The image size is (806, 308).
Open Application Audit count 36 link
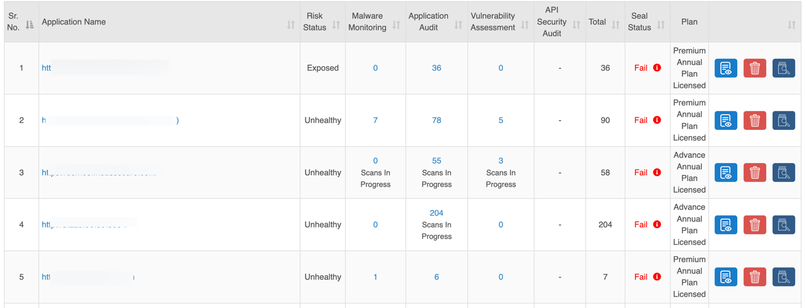(437, 68)
